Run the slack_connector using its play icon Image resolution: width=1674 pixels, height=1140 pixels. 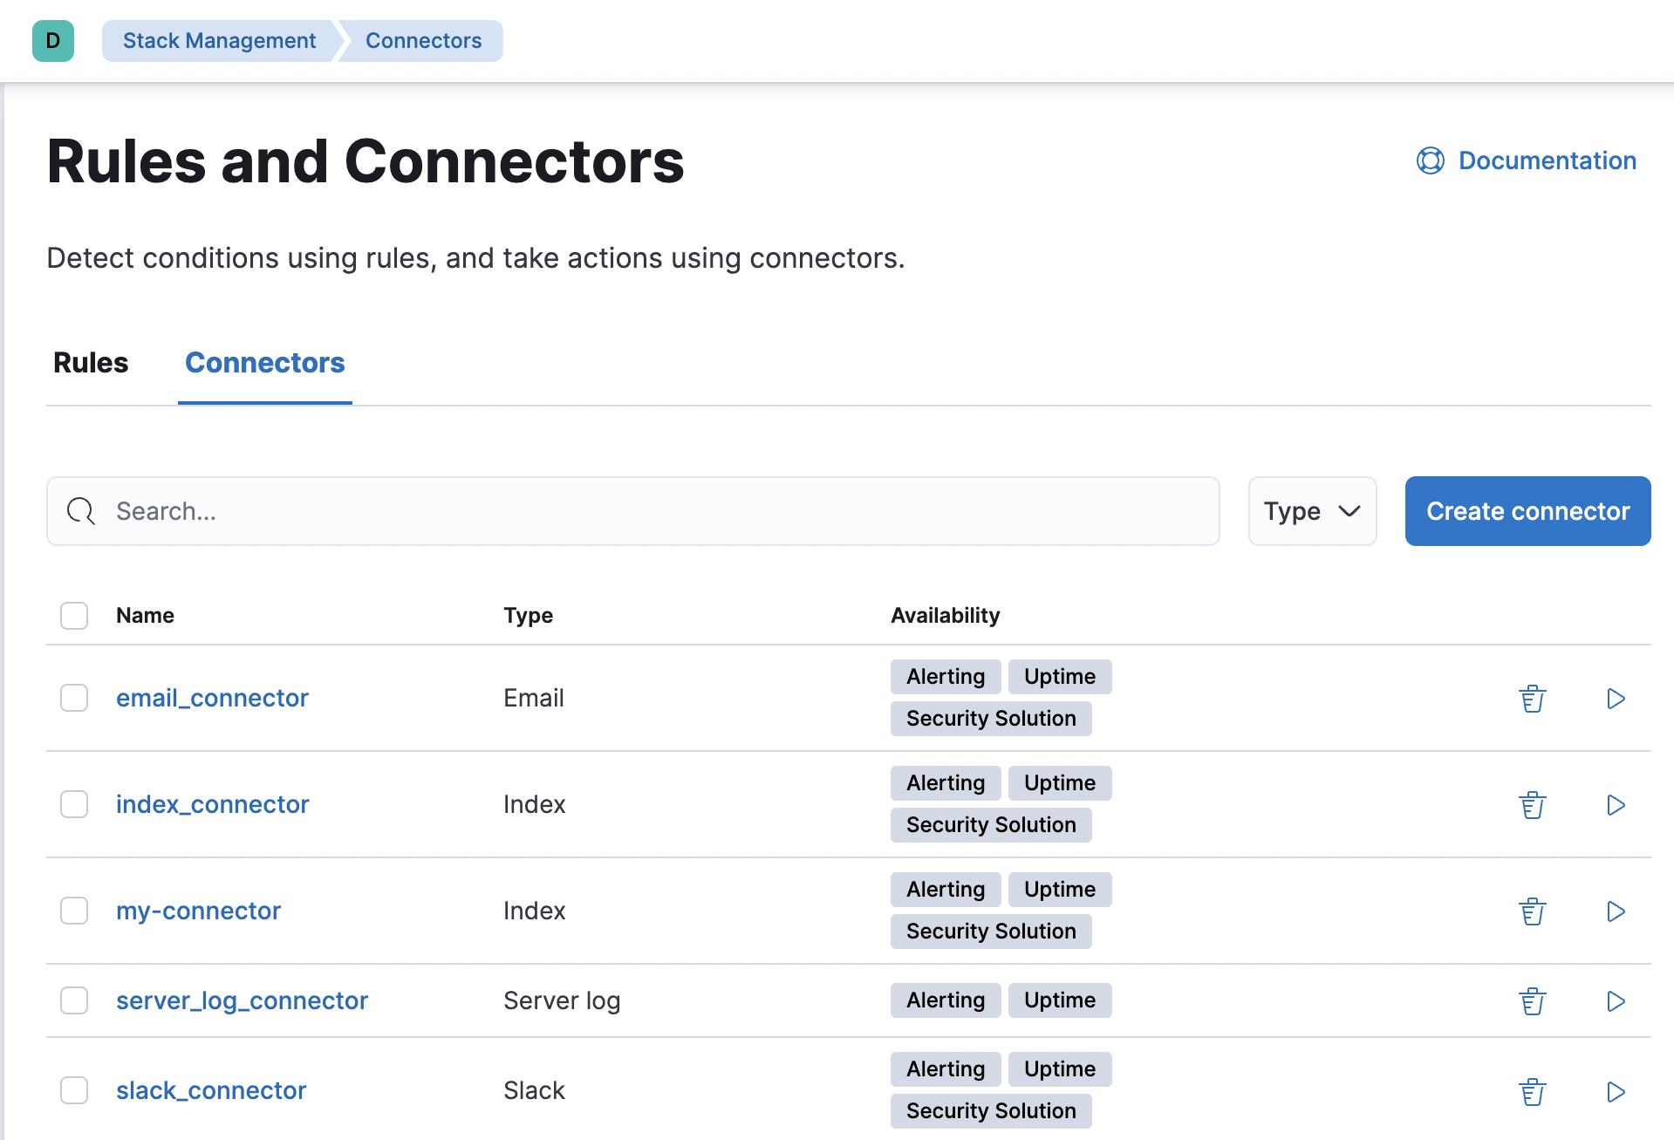click(1616, 1091)
